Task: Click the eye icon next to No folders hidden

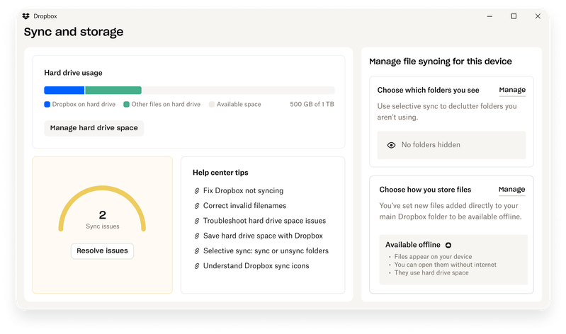Action: pos(391,145)
